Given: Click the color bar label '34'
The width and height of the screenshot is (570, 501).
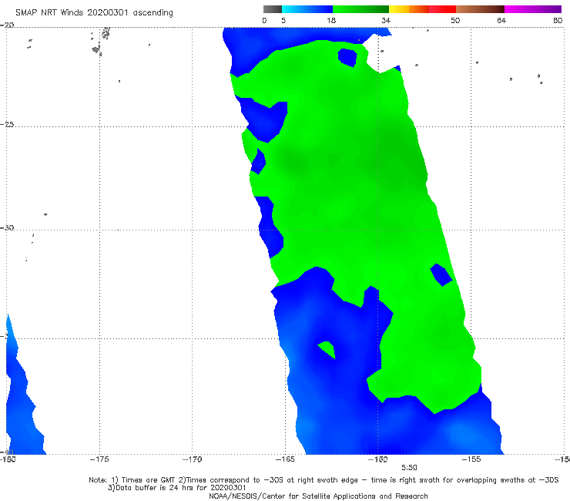Looking at the screenshot, I should [386, 20].
